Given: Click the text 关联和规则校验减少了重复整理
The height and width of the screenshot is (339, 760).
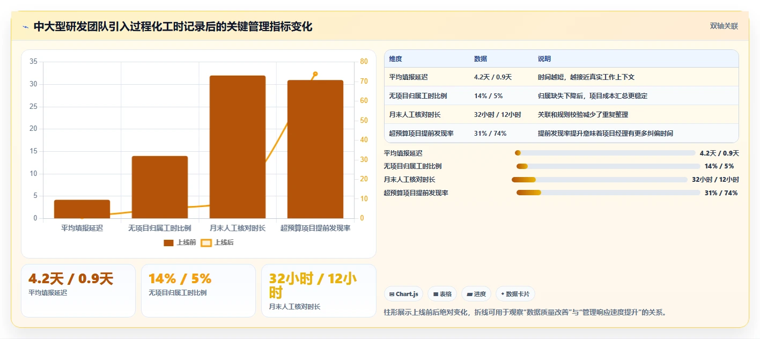Looking at the screenshot, I should tap(583, 115).
